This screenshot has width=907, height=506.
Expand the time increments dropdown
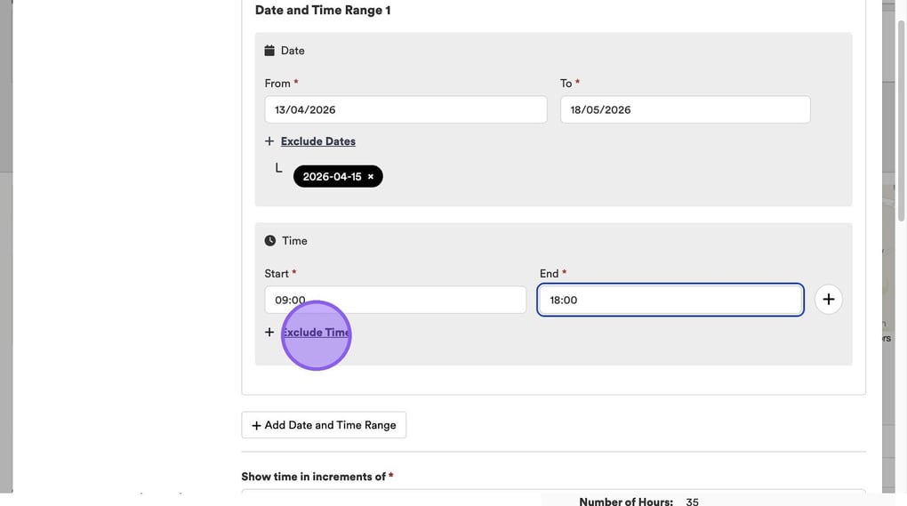click(x=553, y=495)
